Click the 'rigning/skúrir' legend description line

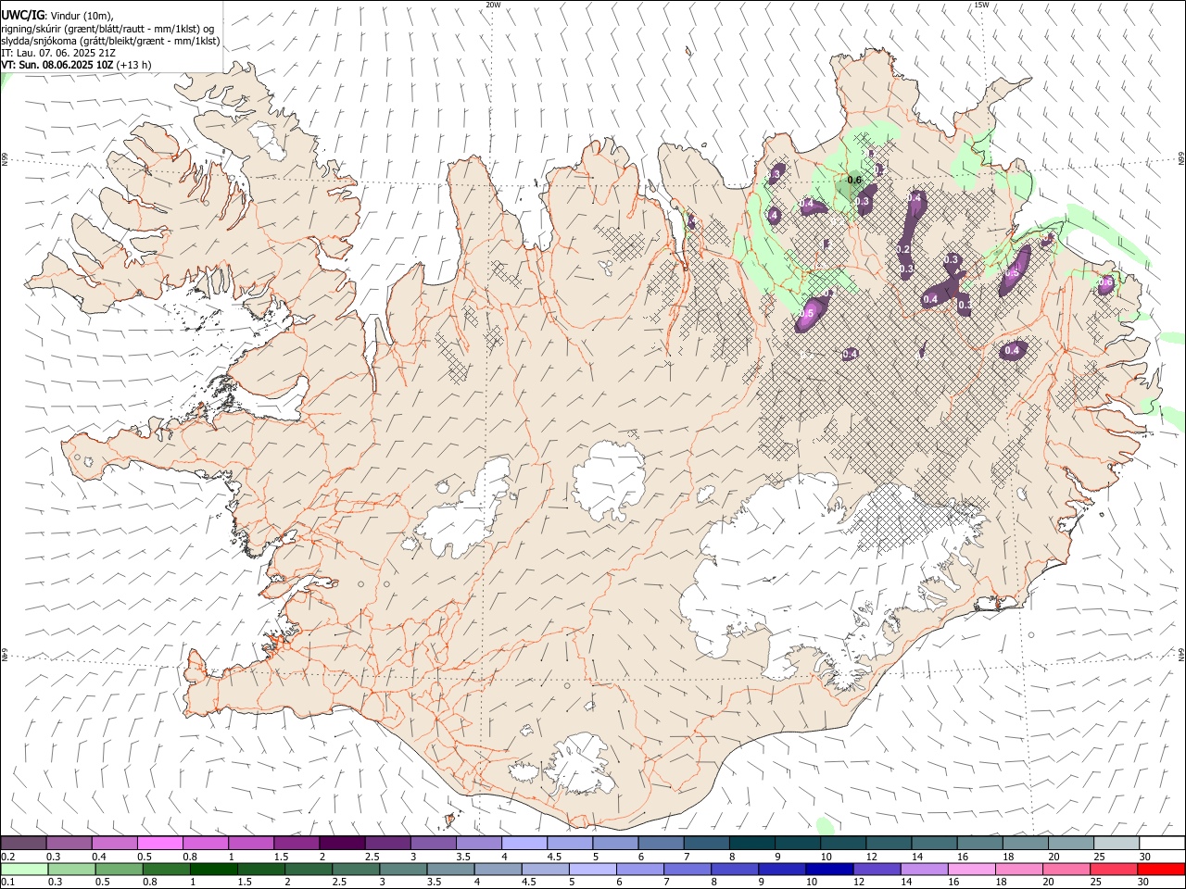(107, 28)
